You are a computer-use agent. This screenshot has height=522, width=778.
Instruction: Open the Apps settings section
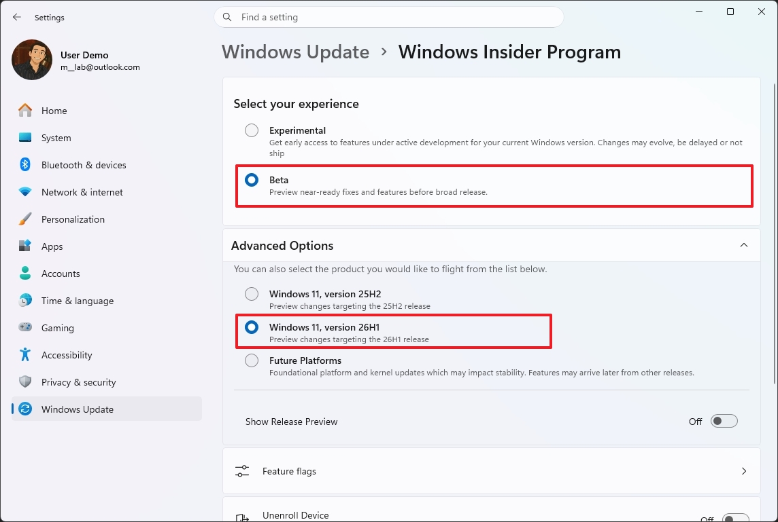tap(107, 246)
